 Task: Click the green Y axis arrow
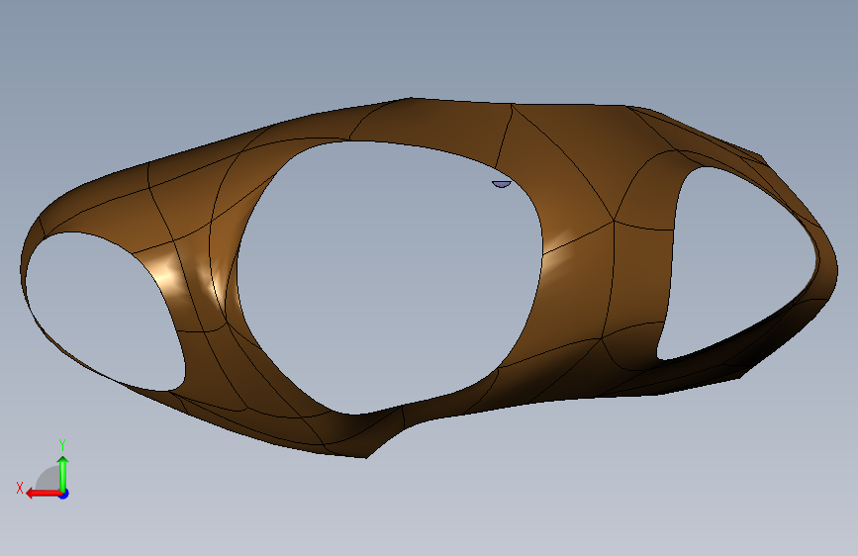coord(63,473)
